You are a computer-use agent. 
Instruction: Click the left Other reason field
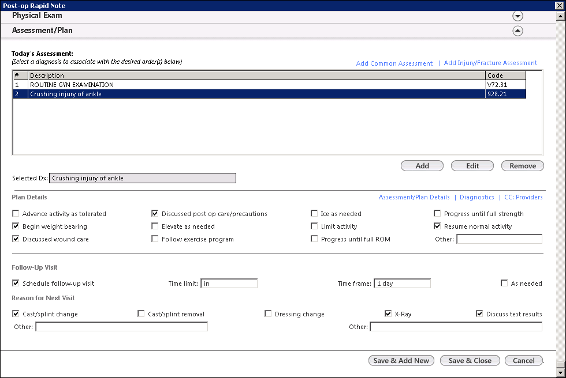(122, 327)
